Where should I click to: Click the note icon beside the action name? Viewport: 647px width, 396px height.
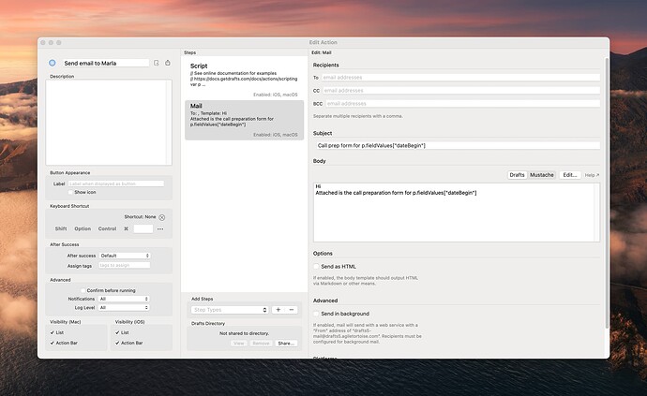pyautogui.click(x=157, y=63)
